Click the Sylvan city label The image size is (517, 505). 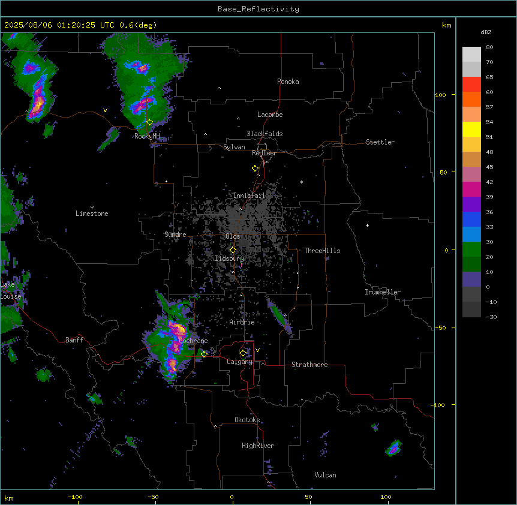(x=234, y=147)
